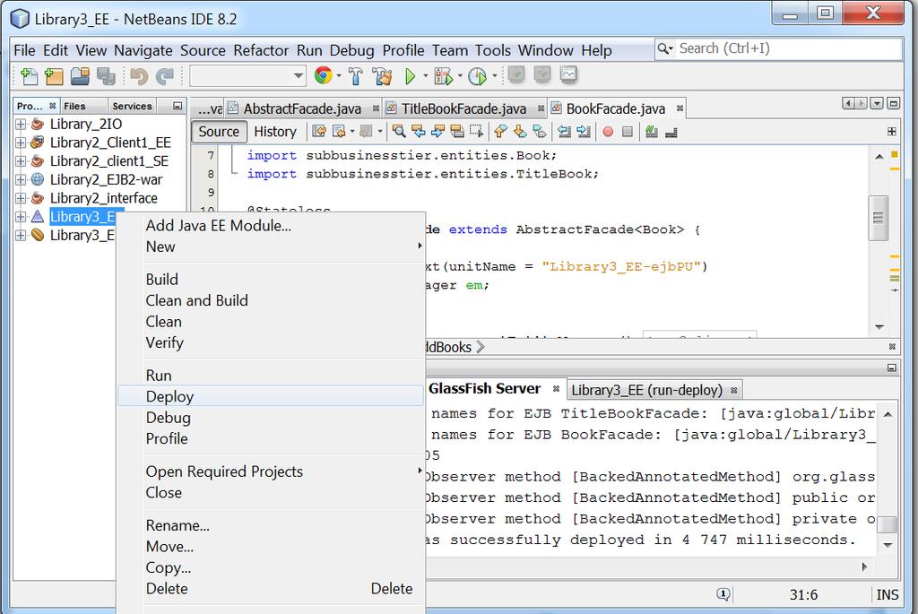Open the editor documents list dropdown
This screenshot has width=918, height=614.
click(877, 104)
